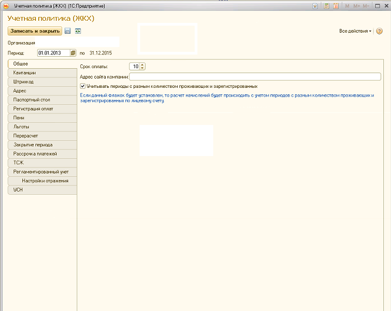The height and width of the screenshot is (311, 391).
Task: Click the M- memory button
Action: tap(366, 5)
